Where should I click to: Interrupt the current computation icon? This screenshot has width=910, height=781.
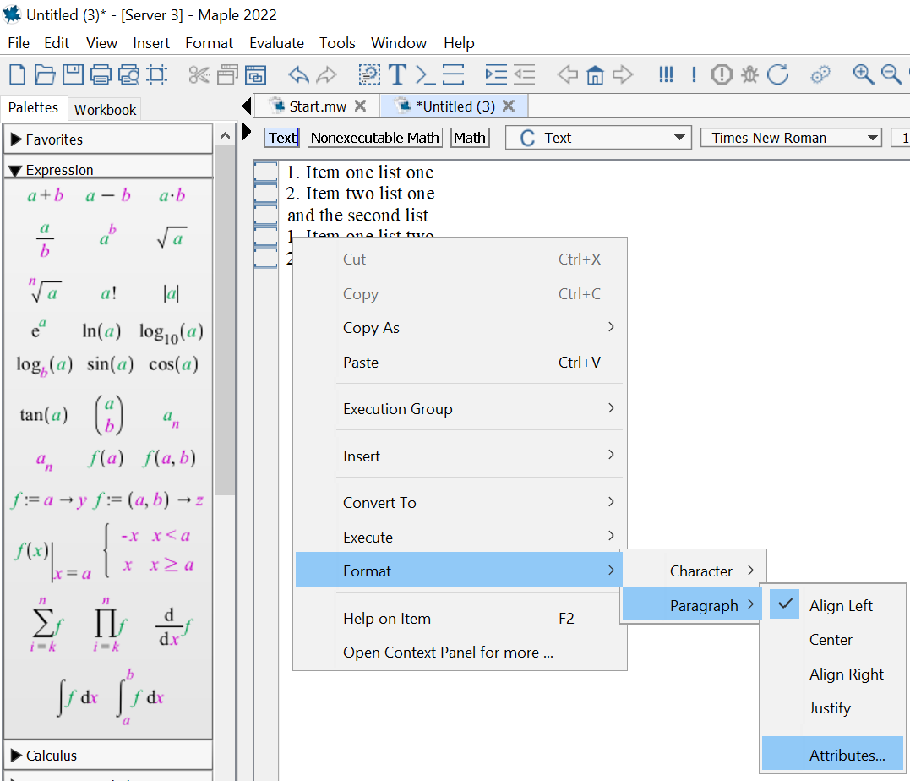point(722,74)
